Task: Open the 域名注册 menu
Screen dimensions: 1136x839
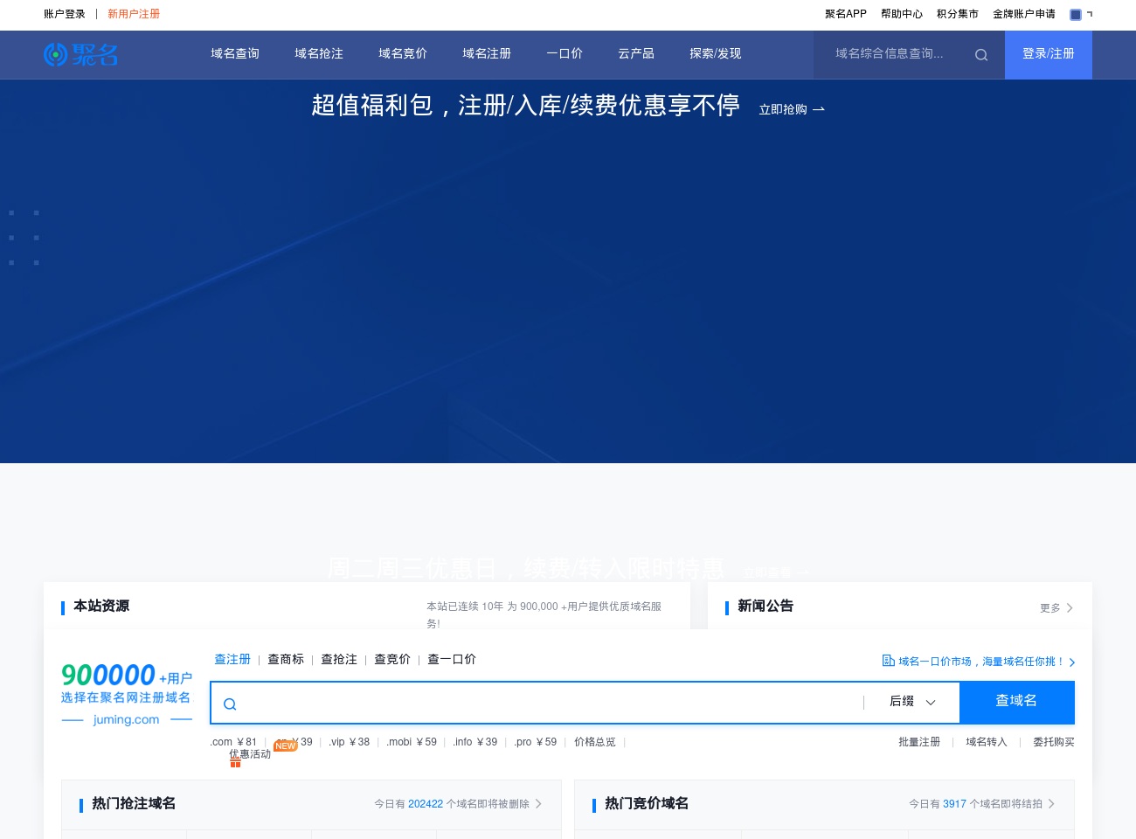Action: pos(487,53)
